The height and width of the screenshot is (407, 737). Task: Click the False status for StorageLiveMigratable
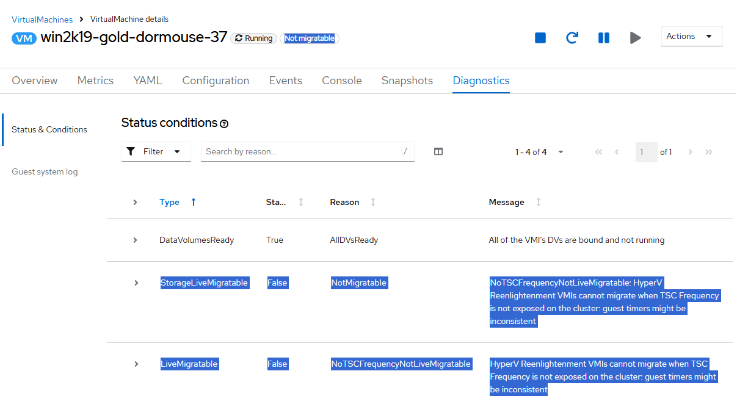[277, 283]
